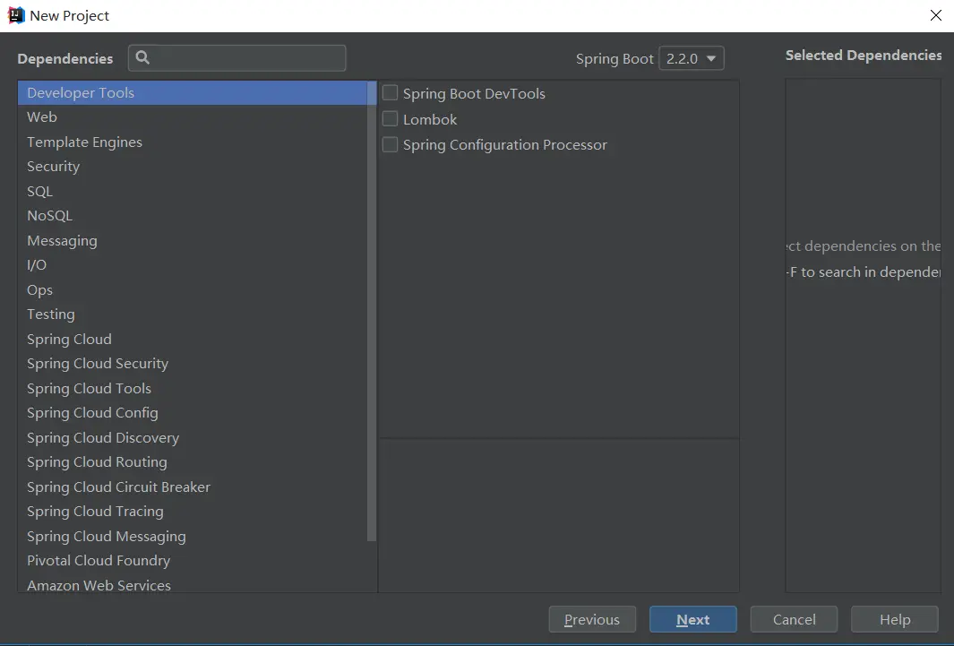
Task: Open the Messaging category
Action: tap(193, 240)
